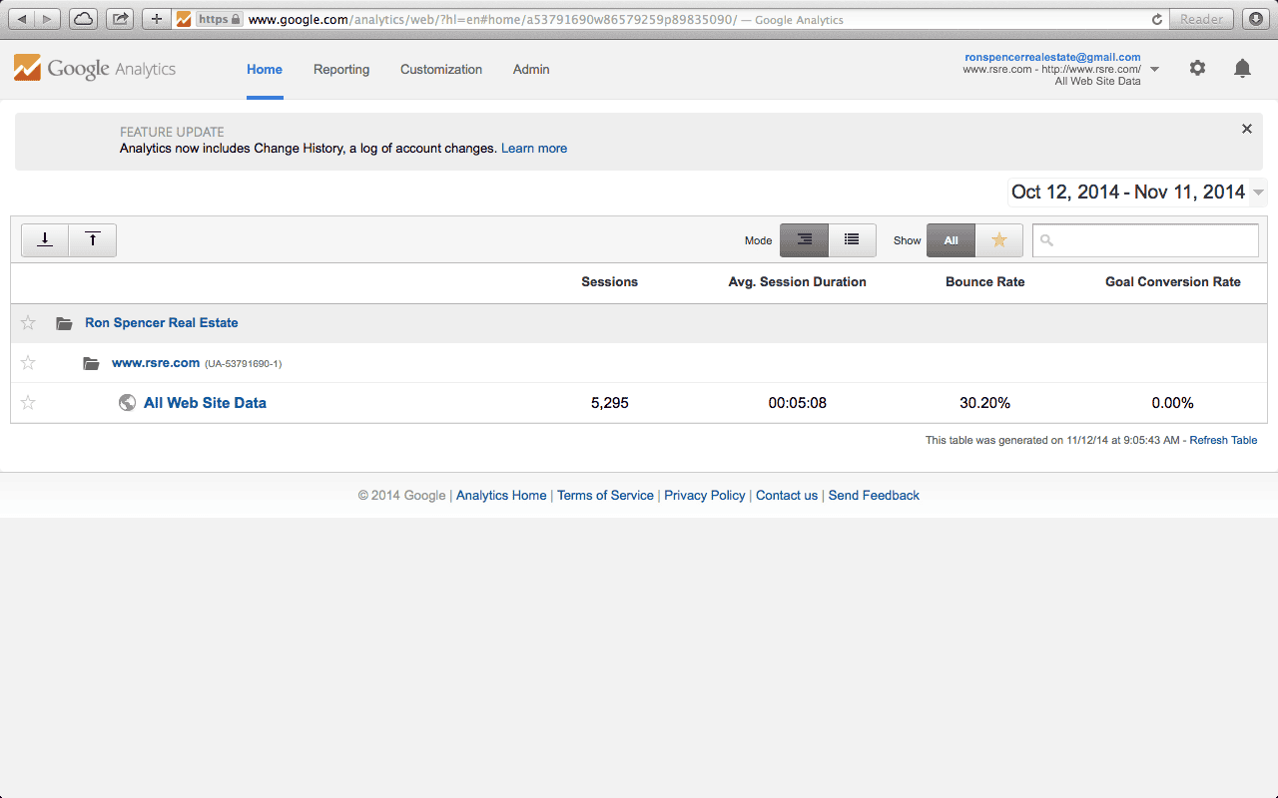Screen dimensions: 1278x798
Task: Click the iCloud tabs cloud button
Action: click(83, 18)
